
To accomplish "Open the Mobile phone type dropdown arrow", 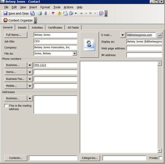I will point(30,86).
